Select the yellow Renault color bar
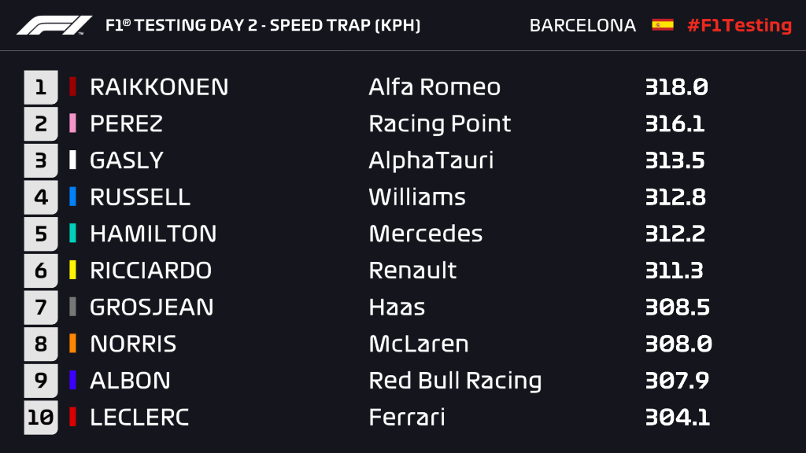This screenshot has height=453, width=806. 73,271
